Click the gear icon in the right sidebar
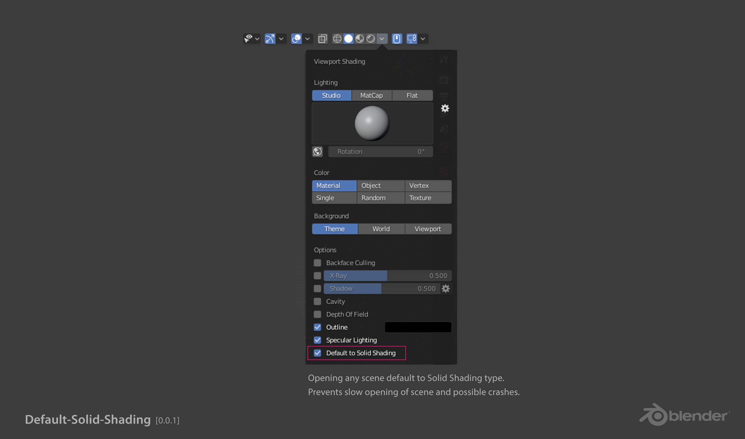The width and height of the screenshot is (745, 439). point(444,109)
